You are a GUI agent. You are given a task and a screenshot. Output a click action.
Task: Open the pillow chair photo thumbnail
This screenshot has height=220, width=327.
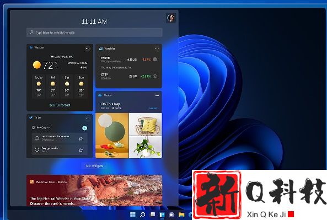click(x=146, y=124)
